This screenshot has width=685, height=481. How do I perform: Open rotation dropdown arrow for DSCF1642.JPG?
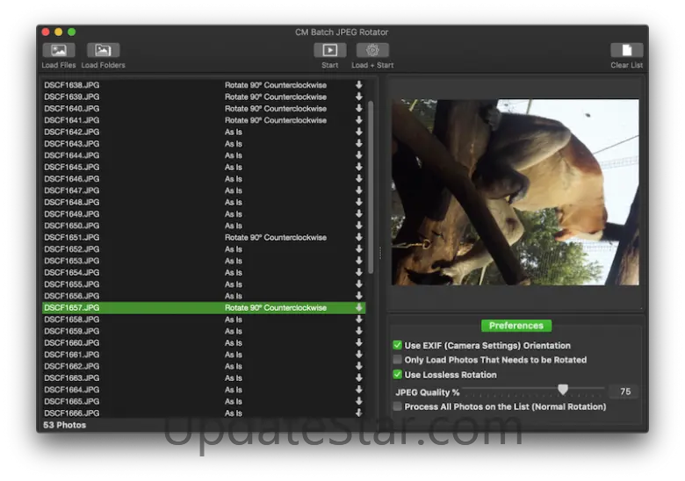[358, 132]
